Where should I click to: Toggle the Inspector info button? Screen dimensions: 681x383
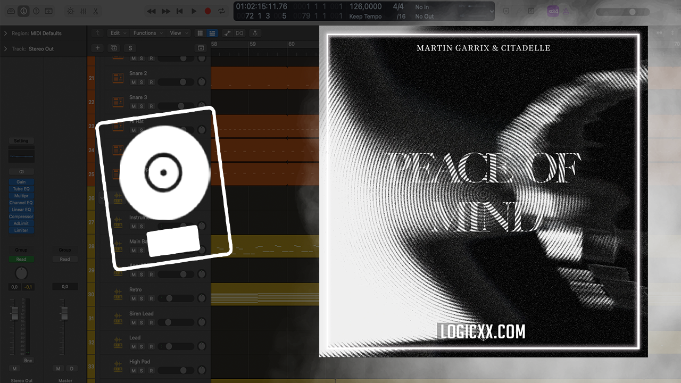click(x=23, y=11)
